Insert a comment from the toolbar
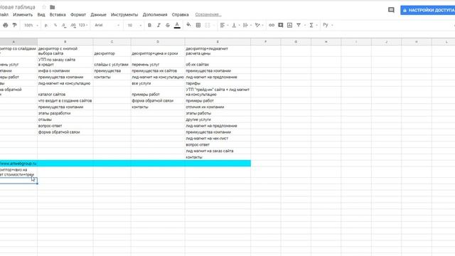 pyautogui.click(x=281, y=26)
